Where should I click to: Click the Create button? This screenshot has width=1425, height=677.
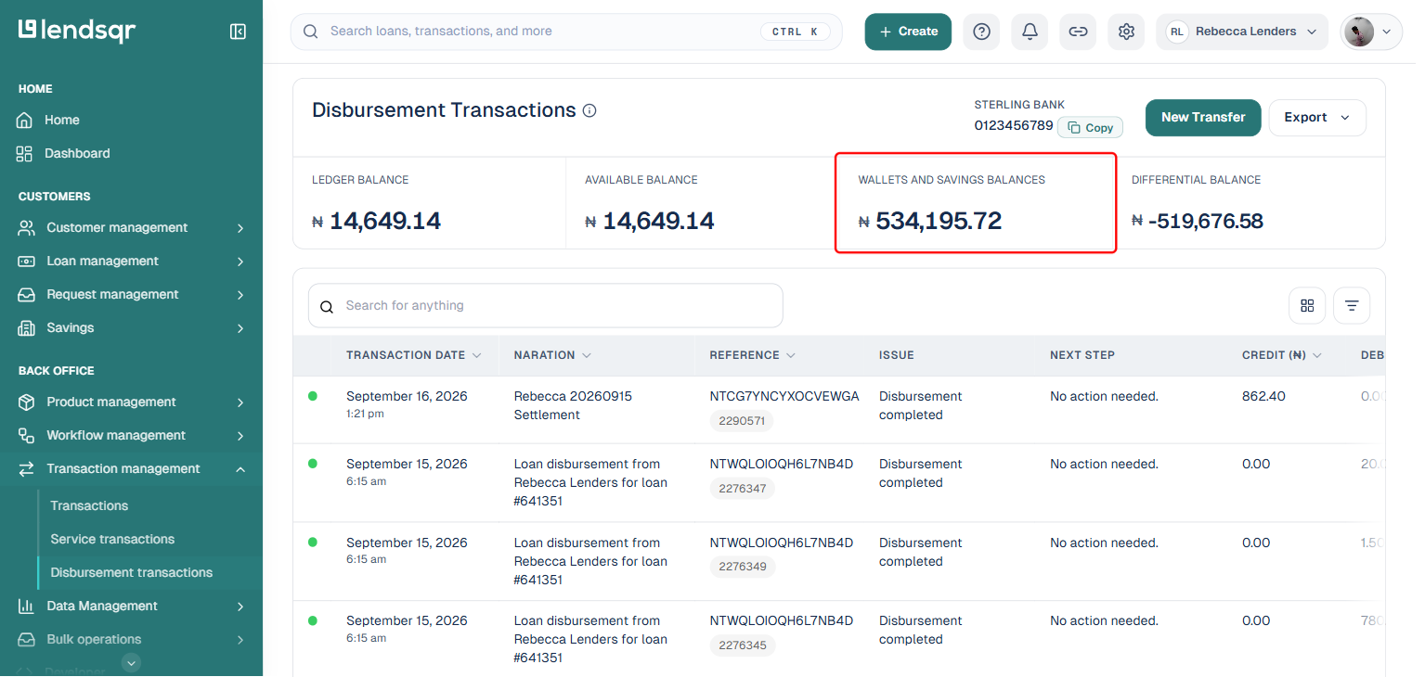coord(908,32)
